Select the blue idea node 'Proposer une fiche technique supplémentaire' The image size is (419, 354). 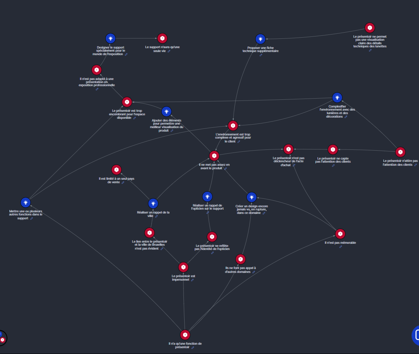(x=260, y=39)
